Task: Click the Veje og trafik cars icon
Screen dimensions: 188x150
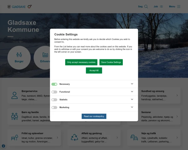Action: click(x=134, y=137)
